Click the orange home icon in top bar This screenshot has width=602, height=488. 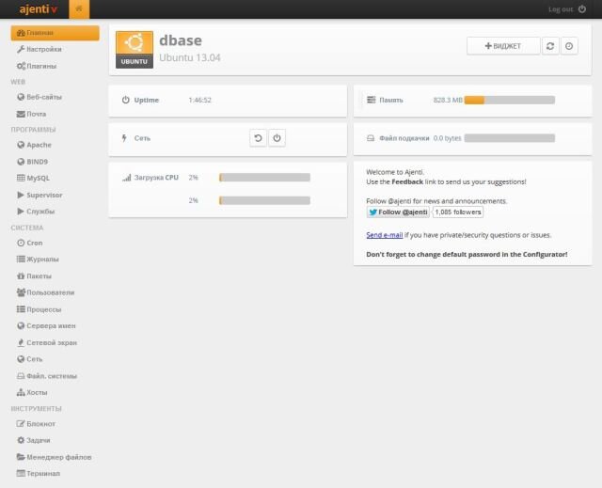(79, 8)
